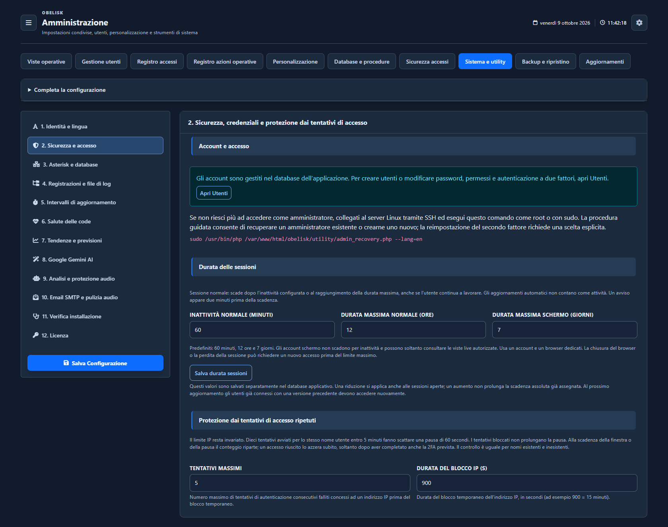Click the Apri Utenti button
The width and height of the screenshot is (668, 527).
(214, 193)
